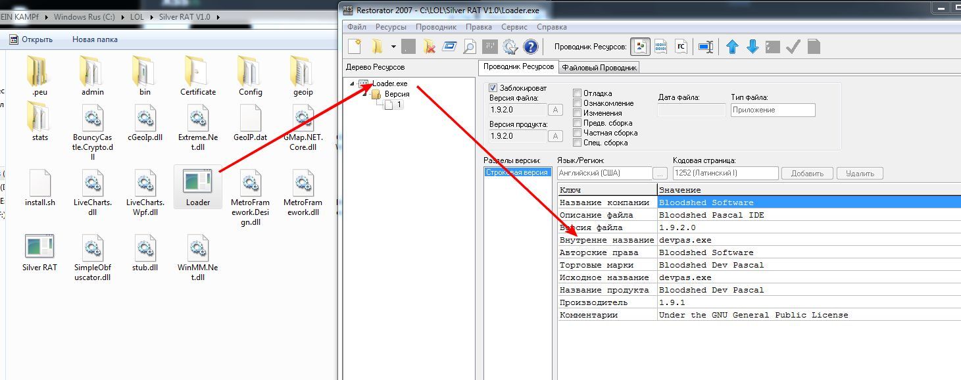Click the ellipsis button beside Язык/Регион
The width and height of the screenshot is (961, 380).
(x=660, y=174)
